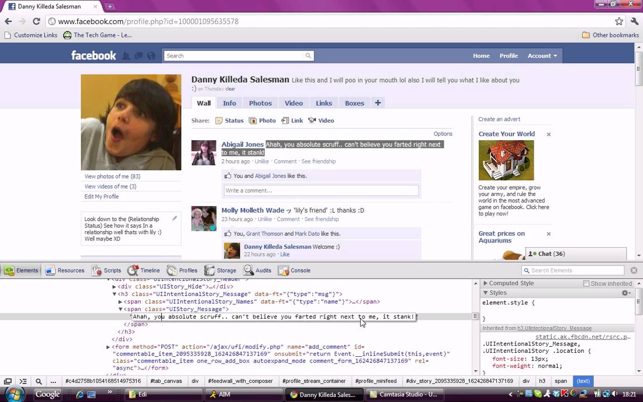Open the Account dropdown menu
643x402 pixels.
[x=542, y=56]
